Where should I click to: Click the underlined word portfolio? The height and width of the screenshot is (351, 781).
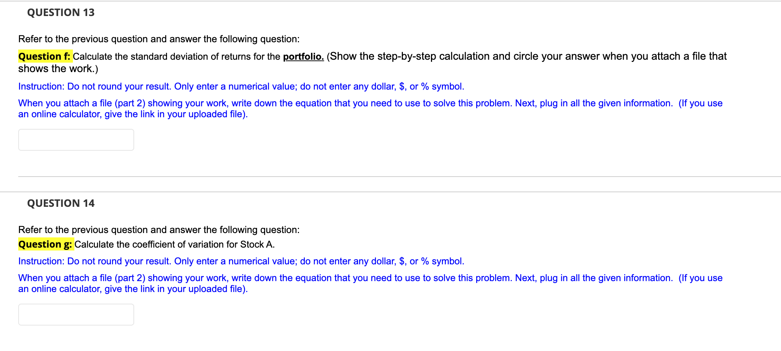(303, 56)
